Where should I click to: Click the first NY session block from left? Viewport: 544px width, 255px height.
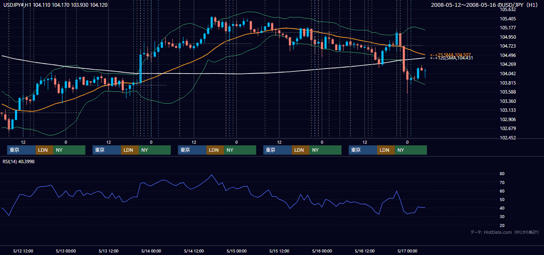pos(69,150)
